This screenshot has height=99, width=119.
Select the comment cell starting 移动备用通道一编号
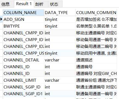96,40
